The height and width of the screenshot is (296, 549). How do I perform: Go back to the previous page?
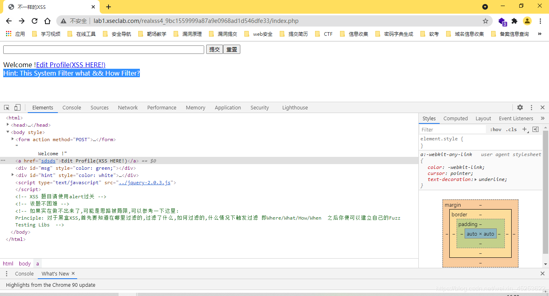pyautogui.click(x=9, y=21)
